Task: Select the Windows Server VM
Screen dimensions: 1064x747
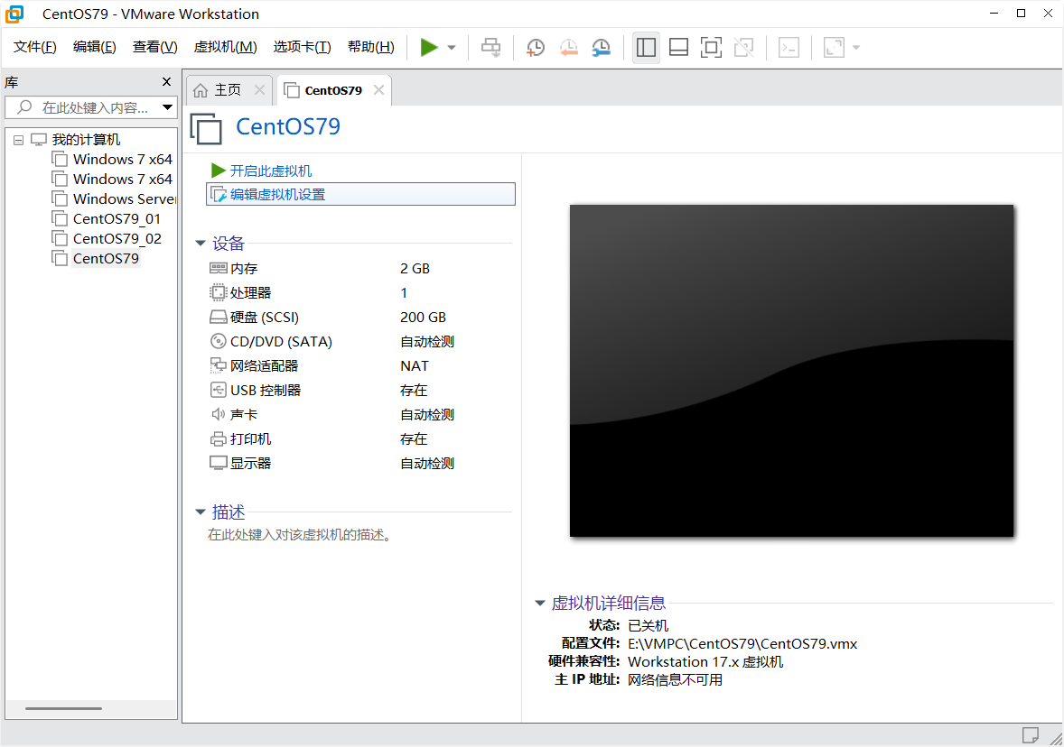Action: coord(124,198)
